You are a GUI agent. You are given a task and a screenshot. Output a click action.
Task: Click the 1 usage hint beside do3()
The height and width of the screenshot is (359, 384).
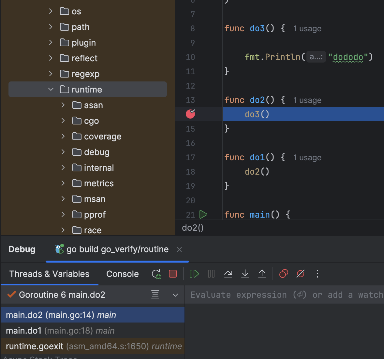pyautogui.click(x=307, y=29)
